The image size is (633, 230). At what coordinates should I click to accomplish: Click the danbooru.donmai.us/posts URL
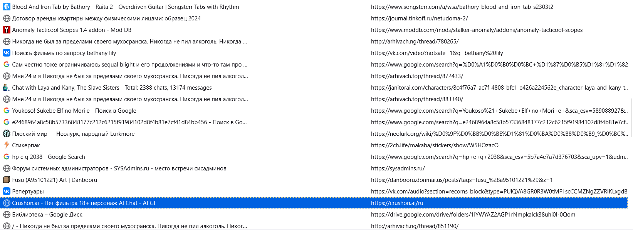pyautogui.click(x=462, y=180)
